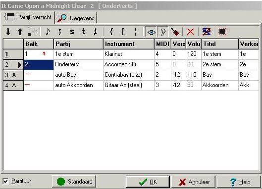Image resolution: width=262 pixels, height=189 pixels.
Task: Click the 'Klarinet' instrument cell
Action: pos(129,54)
